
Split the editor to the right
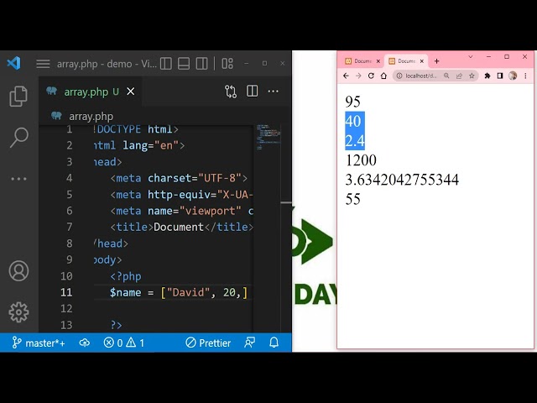(x=252, y=92)
